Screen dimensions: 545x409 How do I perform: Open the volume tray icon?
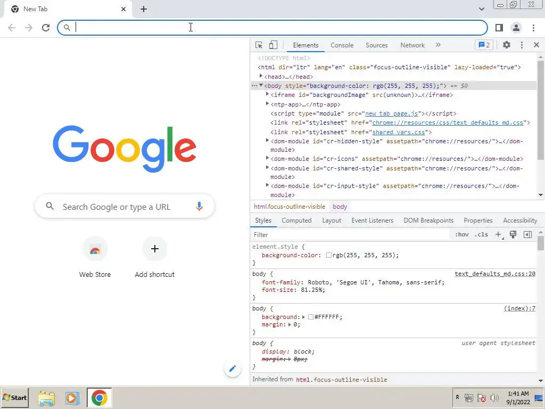pos(494,397)
